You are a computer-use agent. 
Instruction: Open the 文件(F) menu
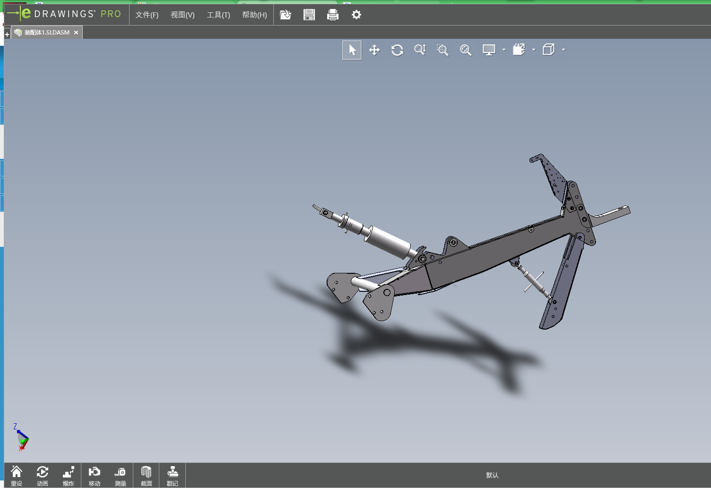point(147,15)
